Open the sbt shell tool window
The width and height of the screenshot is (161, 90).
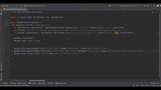tap(42, 83)
